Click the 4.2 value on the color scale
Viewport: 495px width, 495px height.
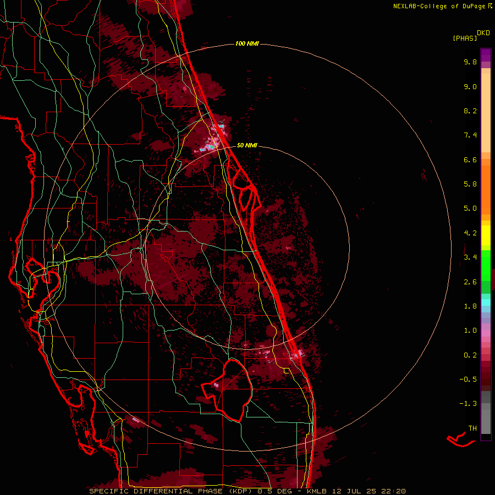click(x=470, y=233)
